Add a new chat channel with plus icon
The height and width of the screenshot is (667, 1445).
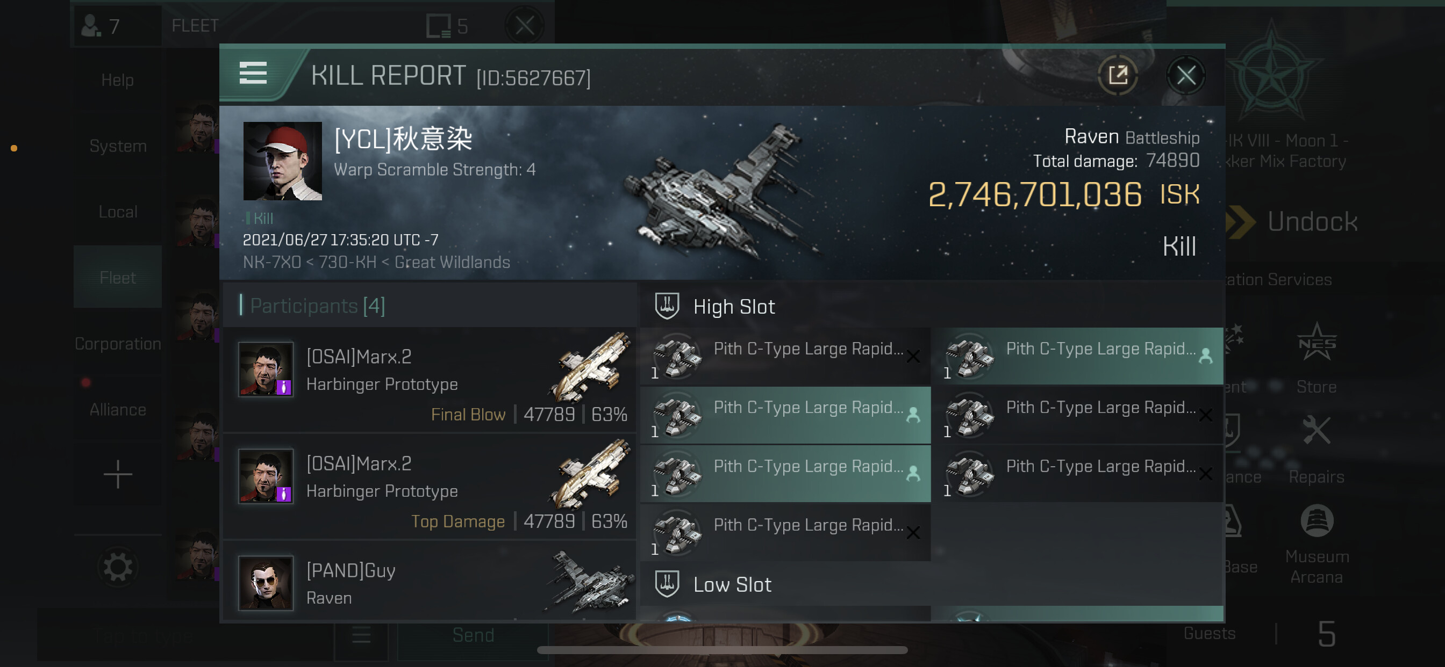(x=118, y=474)
